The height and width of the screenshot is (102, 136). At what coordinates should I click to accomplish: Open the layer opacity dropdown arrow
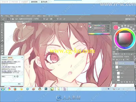pos(134,57)
